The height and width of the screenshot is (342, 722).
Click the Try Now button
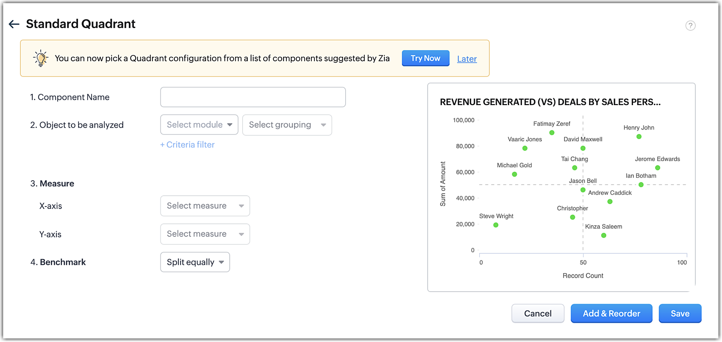pyautogui.click(x=425, y=58)
